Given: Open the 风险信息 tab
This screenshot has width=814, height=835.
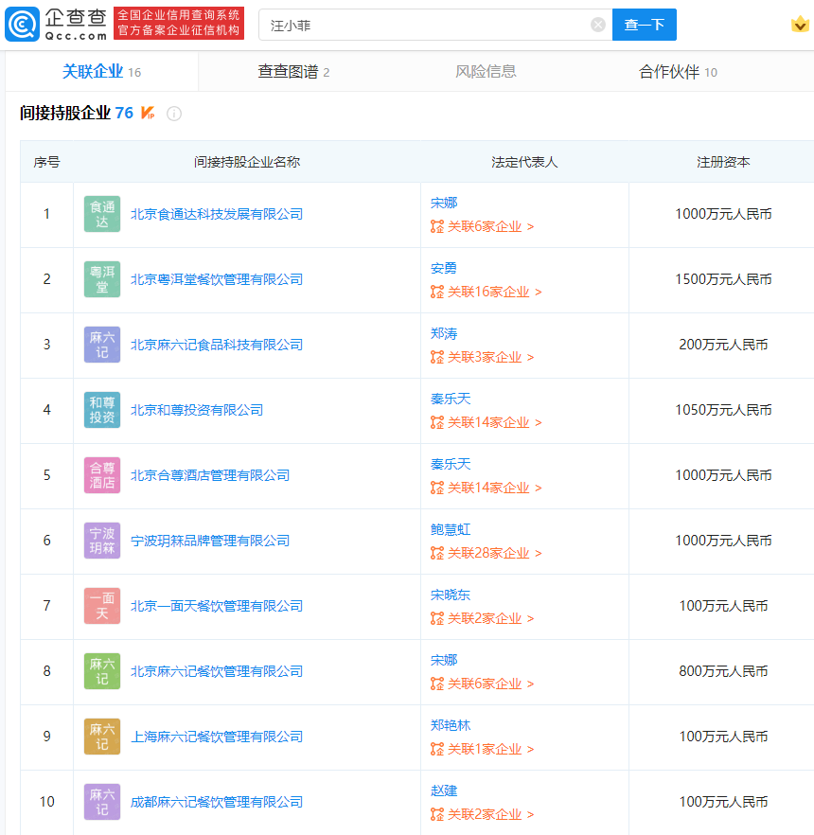Looking at the screenshot, I should click(486, 71).
